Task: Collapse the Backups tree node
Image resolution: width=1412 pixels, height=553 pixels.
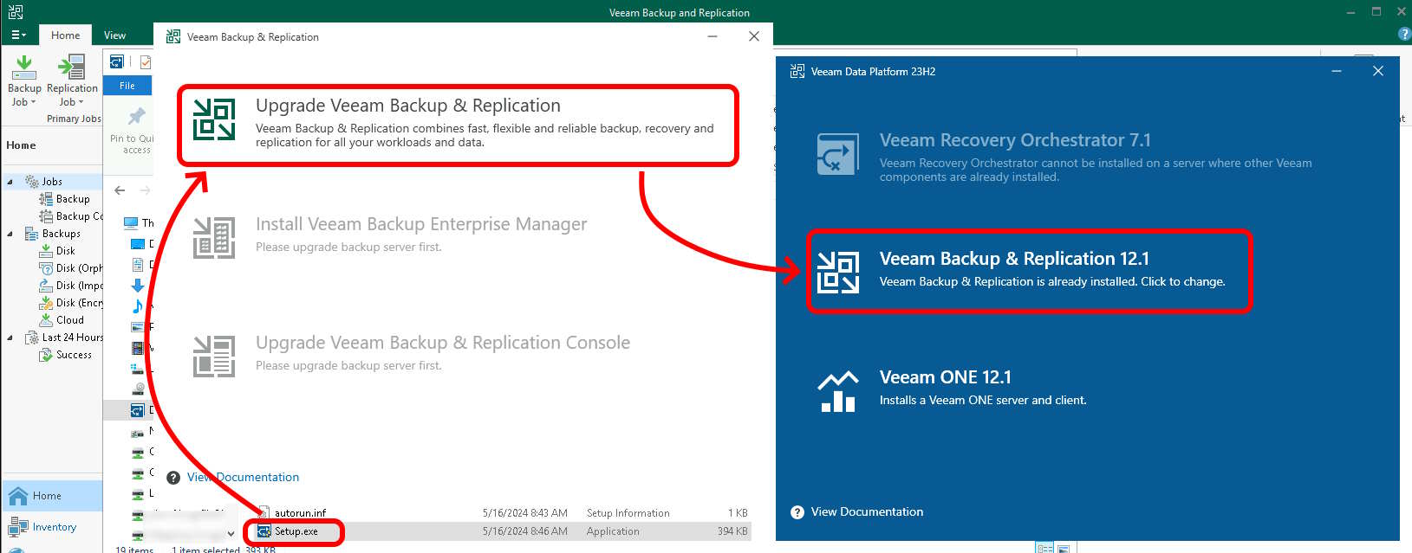Action: pyautogui.click(x=10, y=234)
